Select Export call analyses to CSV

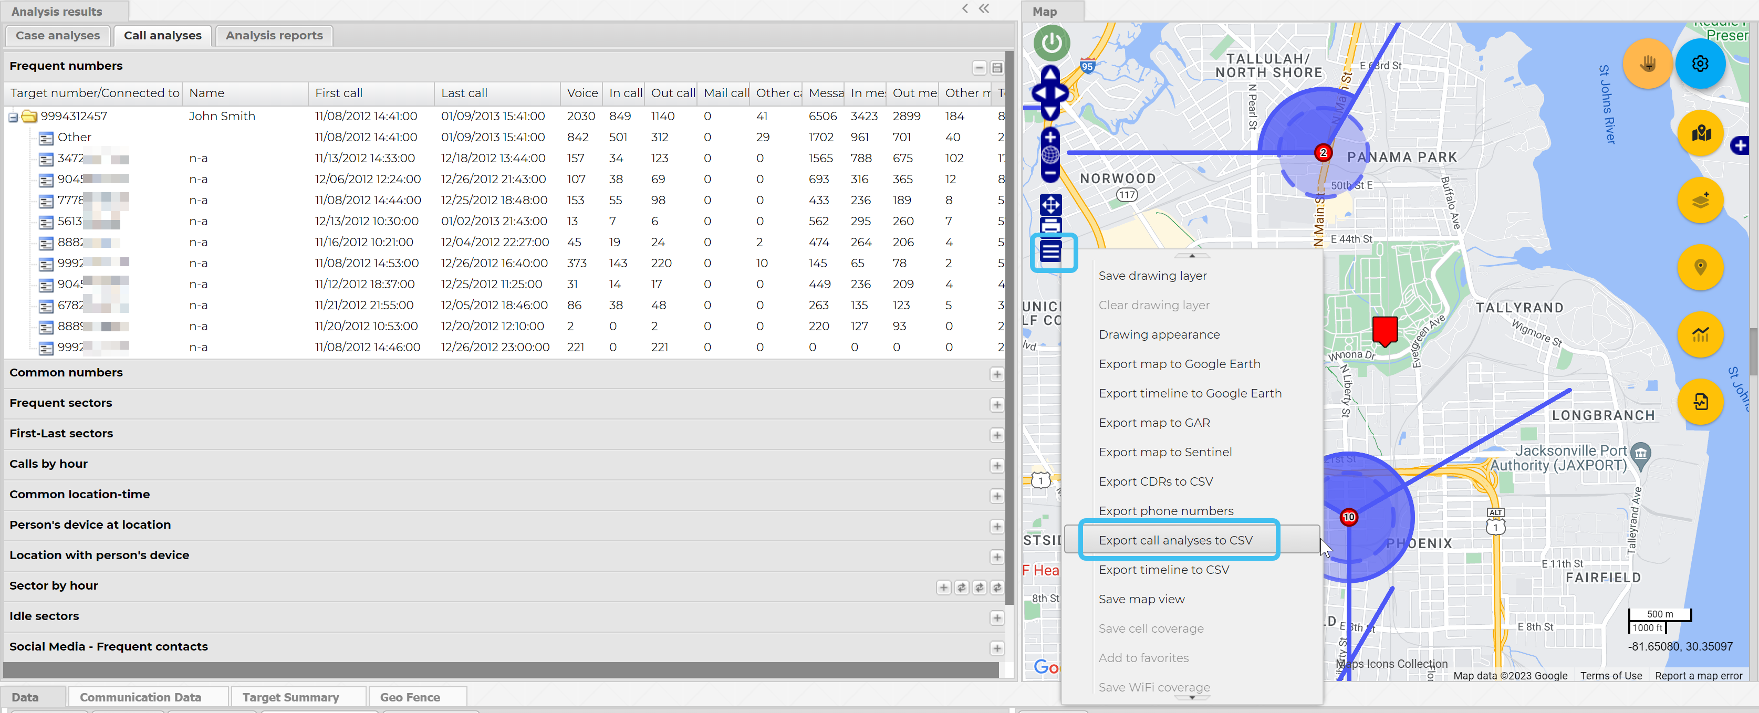click(1175, 540)
